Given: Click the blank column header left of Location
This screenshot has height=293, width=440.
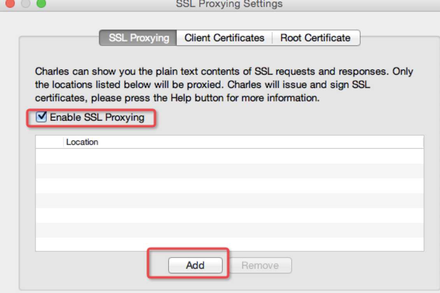Looking at the screenshot, I should (49, 142).
